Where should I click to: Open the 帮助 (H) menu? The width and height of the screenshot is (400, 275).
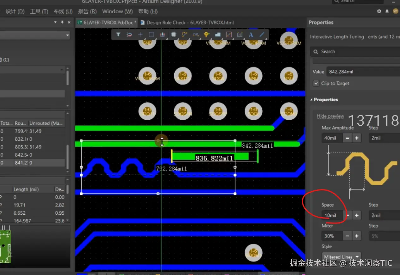click(x=148, y=11)
